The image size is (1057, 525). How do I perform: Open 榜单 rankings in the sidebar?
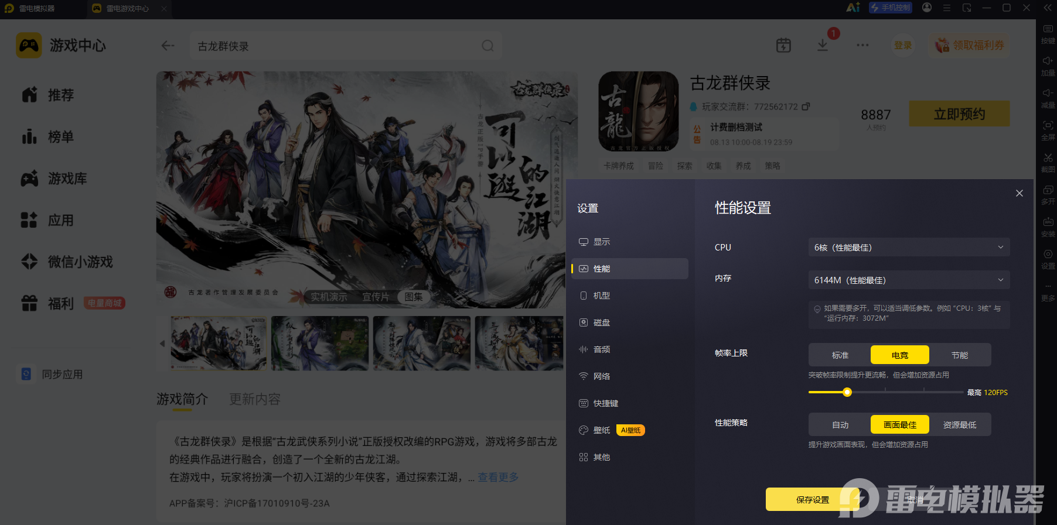[x=48, y=136]
